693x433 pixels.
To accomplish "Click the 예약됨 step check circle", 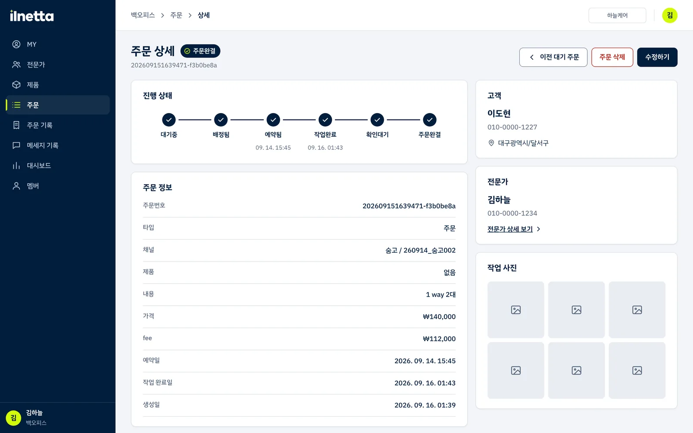I will click(273, 120).
